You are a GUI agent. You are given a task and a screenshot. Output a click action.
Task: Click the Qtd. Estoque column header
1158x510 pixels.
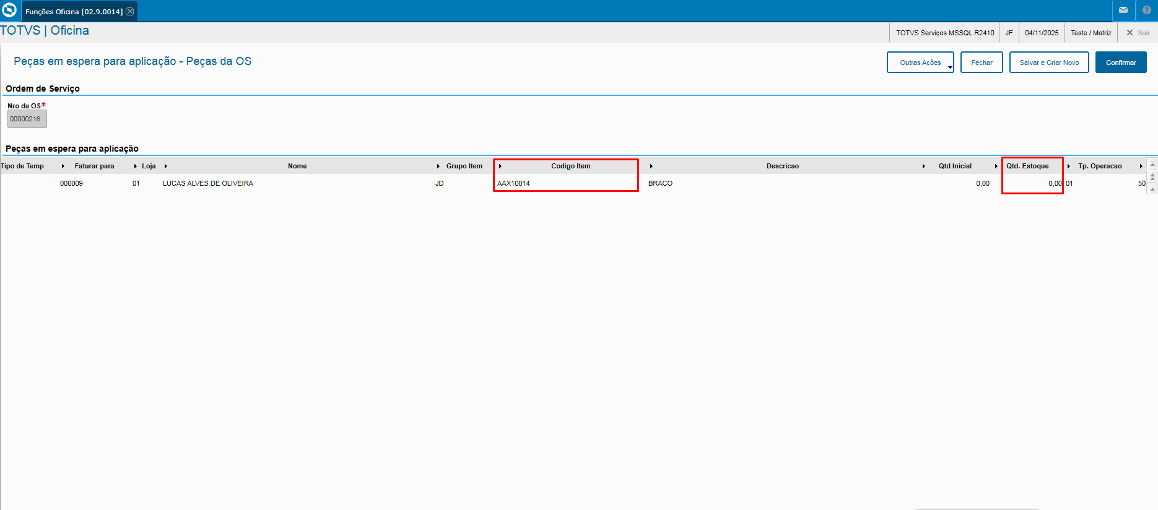(1027, 166)
